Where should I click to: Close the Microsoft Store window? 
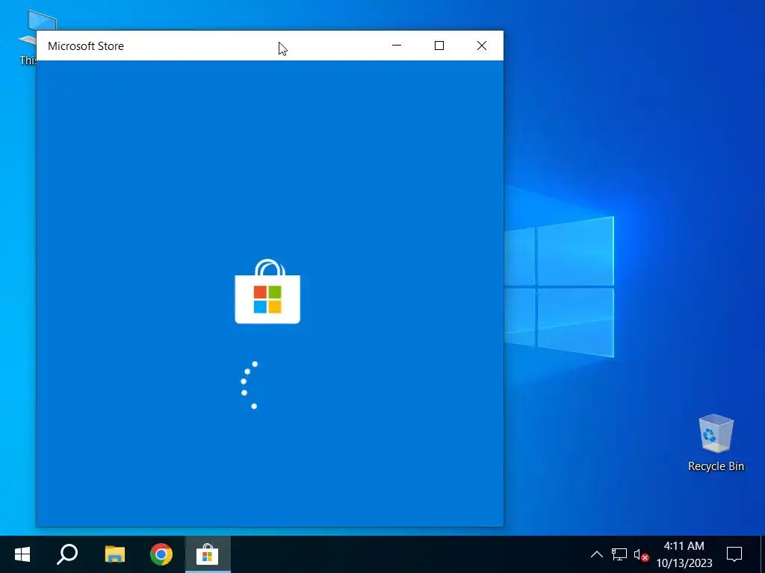[482, 46]
